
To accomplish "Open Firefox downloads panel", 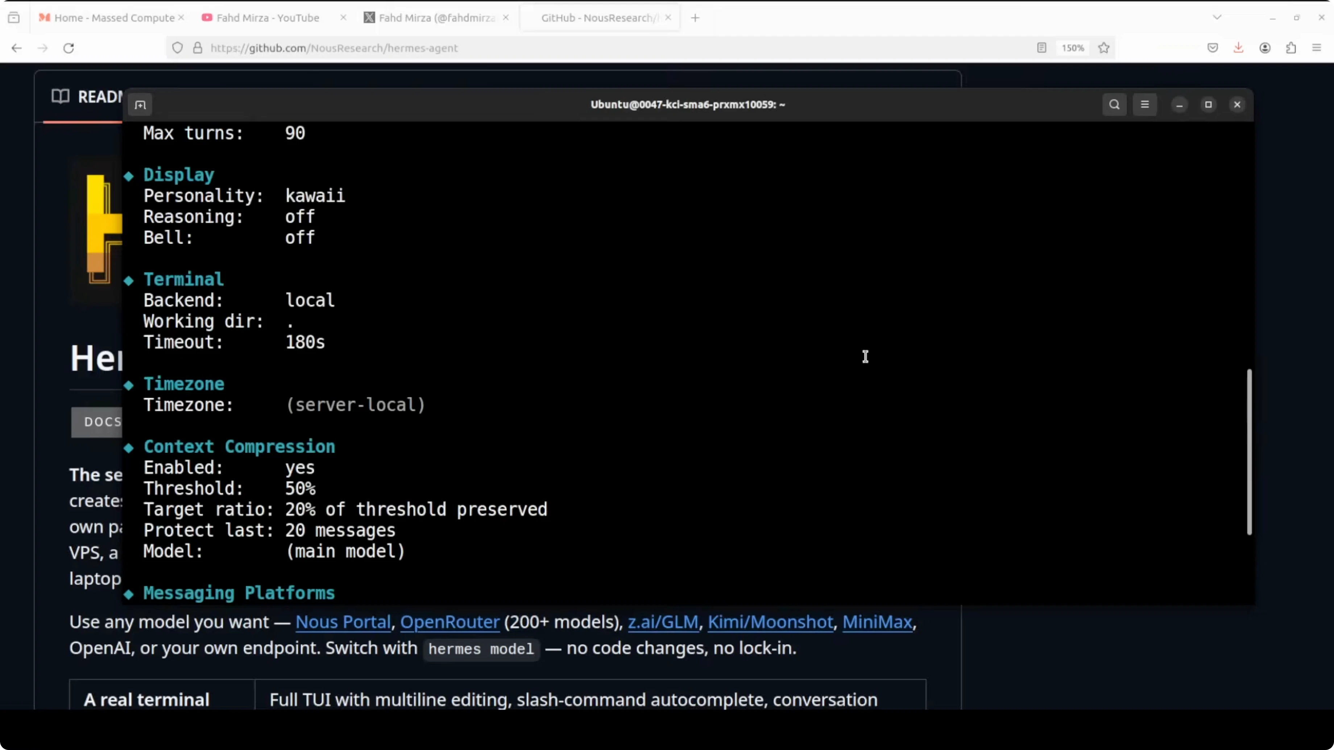I will [1238, 48].
